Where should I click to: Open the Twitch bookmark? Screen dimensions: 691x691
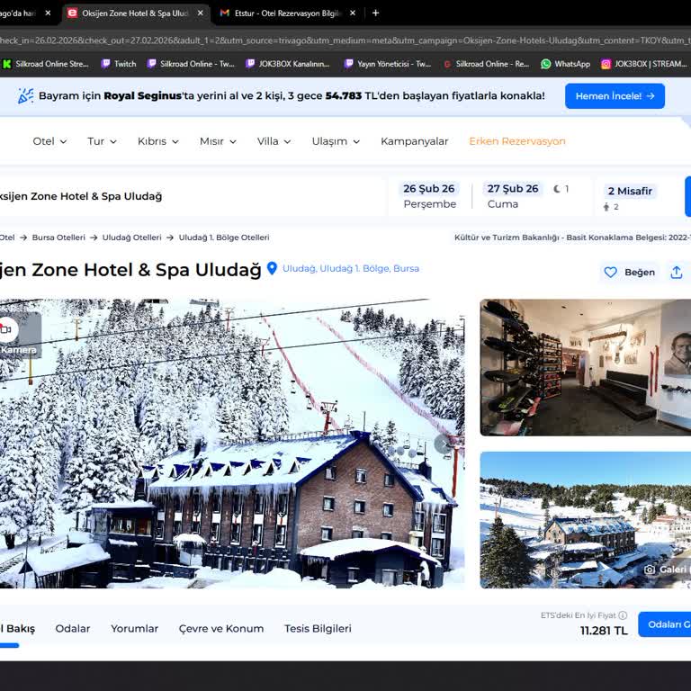coord(119,64)
